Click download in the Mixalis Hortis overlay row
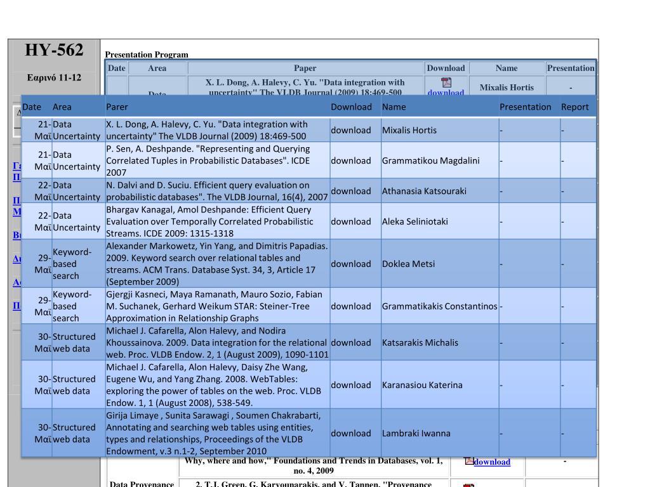The image size is (650, 487). click(350, 130)
